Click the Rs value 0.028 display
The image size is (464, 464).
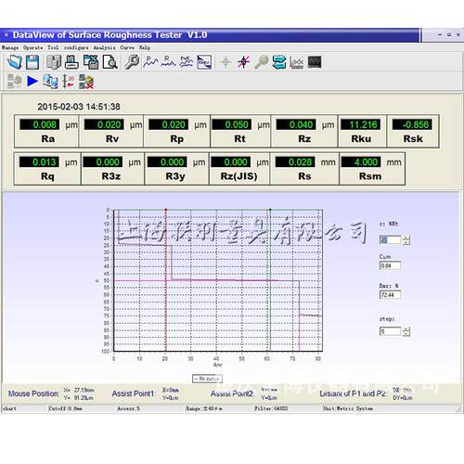pyautogui.click(x=295, y=161)
